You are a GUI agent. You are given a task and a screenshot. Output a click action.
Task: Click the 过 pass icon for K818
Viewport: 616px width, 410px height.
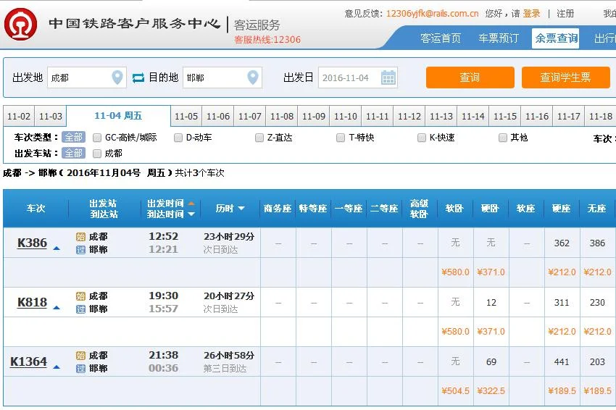(80, 309)
